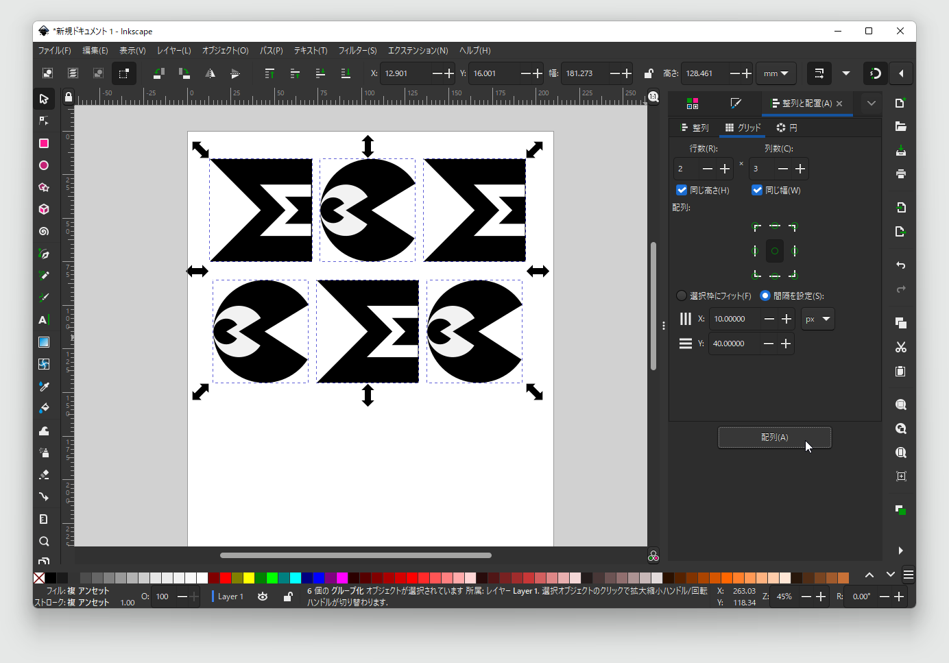
Task: Flip selected objects vertically
Action: coord(235,73)
